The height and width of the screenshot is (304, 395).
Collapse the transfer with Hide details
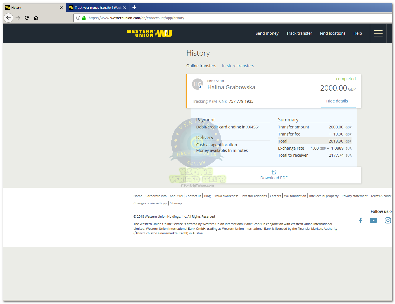337,101
